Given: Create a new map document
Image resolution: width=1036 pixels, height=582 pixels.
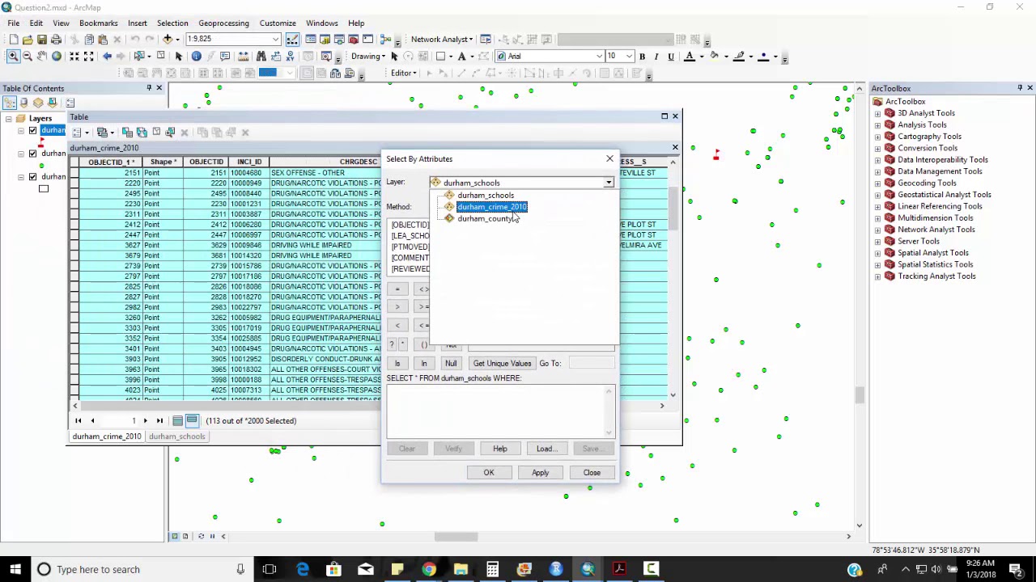Looking at the screenshot, I should tap(13, 39).
